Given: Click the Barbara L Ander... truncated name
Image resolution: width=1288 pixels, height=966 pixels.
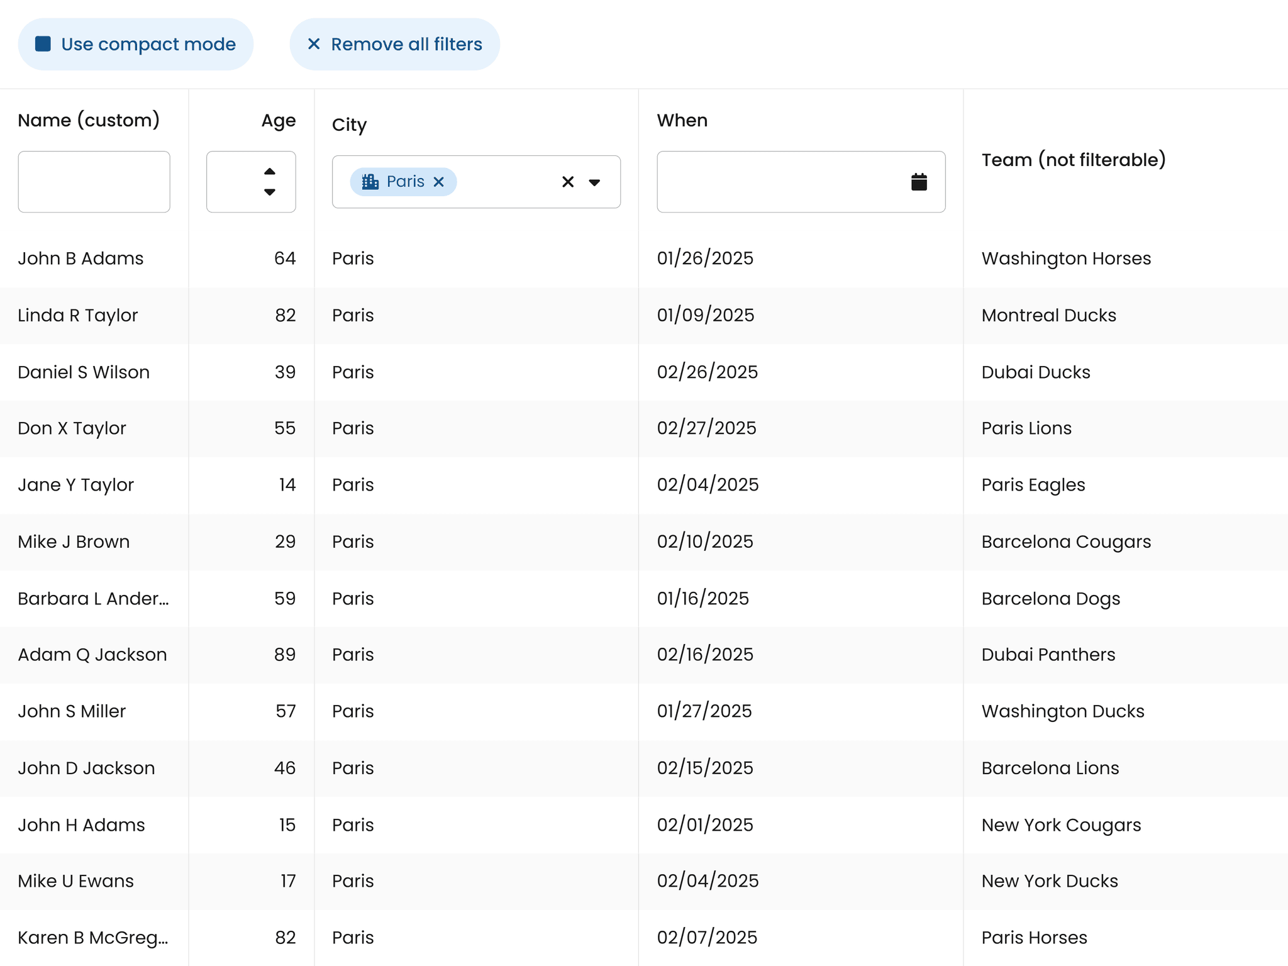Looking at the screenshot, I should [x=93, y=598].
